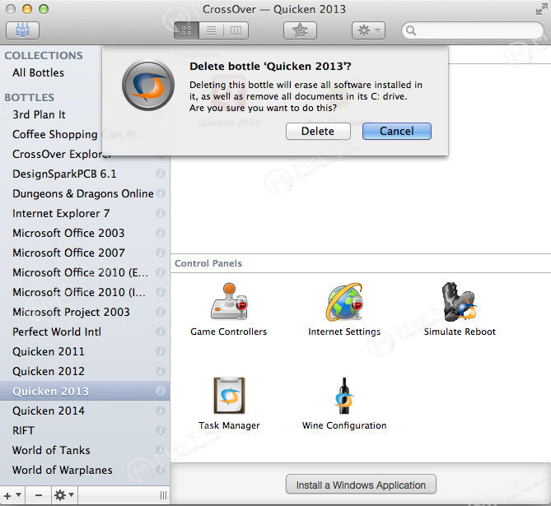Select Quicken 2012 bottle
This screenshot has width=551, height=506.
click(85, 371)
